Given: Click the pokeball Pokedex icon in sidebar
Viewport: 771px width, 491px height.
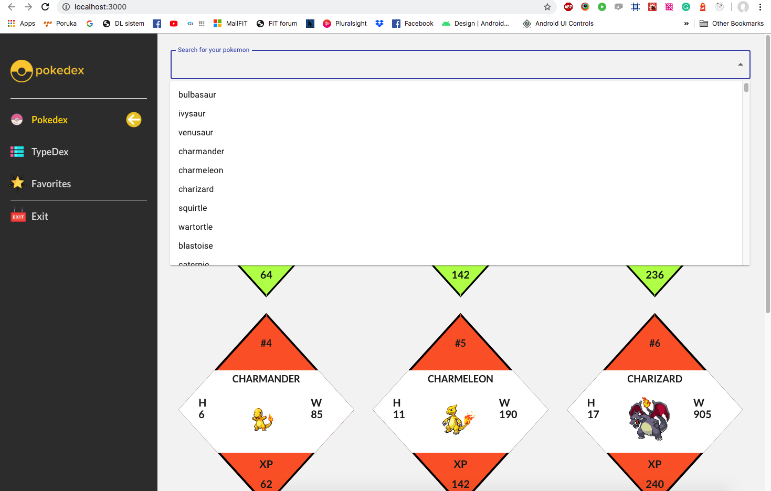Looking at the screenshot, I should [17, 120].
